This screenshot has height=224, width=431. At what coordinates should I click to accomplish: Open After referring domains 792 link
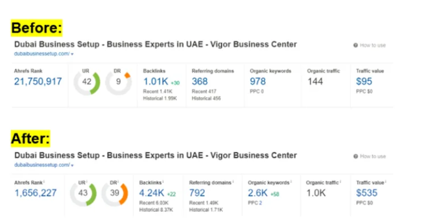[197, 193]
